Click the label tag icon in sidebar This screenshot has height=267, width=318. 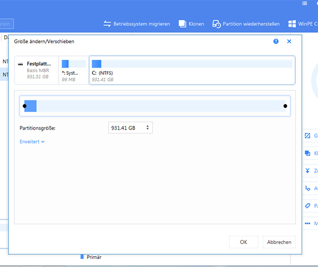pyautogui.click(x=308, y=206)
